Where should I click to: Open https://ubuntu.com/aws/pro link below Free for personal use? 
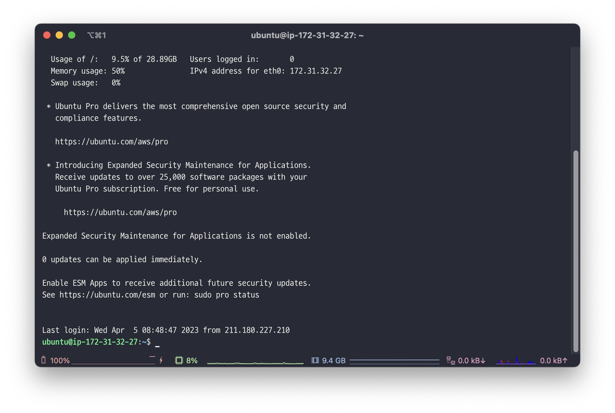click(120, 212)
